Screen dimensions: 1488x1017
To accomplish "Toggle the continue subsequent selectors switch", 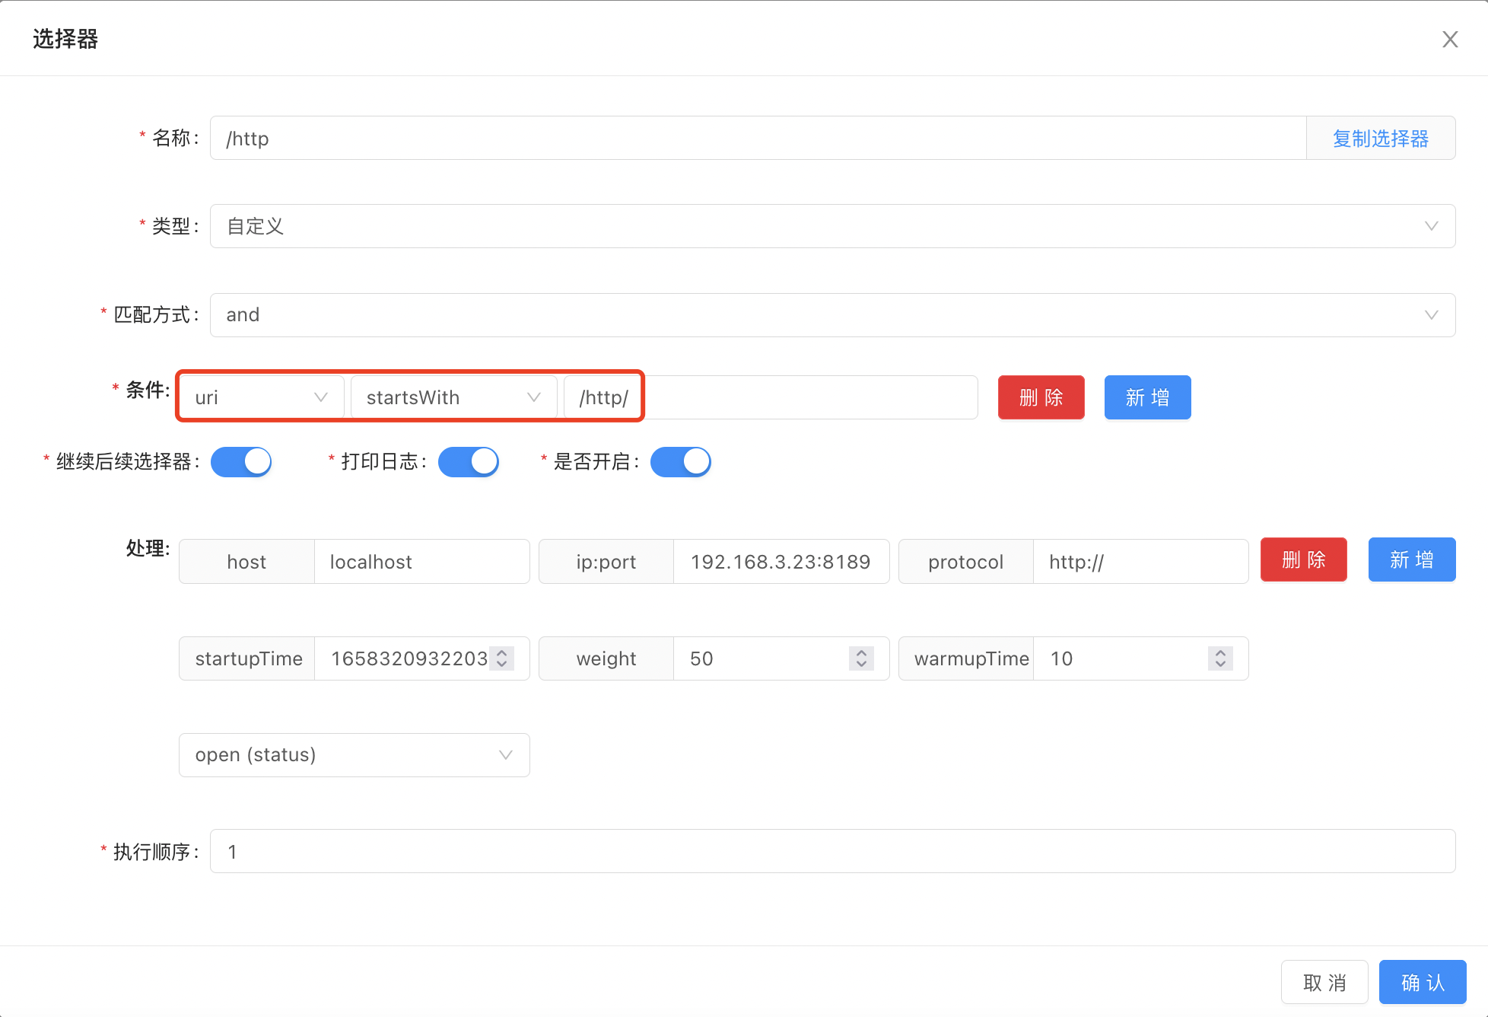I will (x=241, y=462).
